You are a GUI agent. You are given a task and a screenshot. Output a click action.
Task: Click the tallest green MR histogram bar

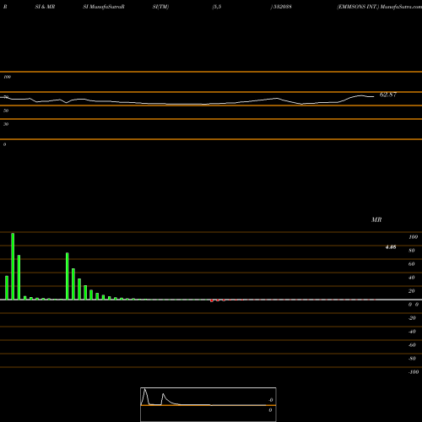click(13, 266)
